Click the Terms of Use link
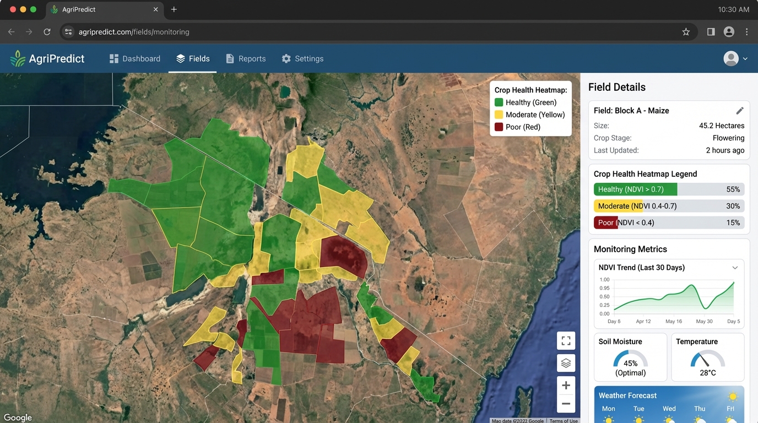This screenshot has height=423, width=758. point(564,421)
